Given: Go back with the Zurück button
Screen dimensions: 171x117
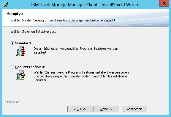Looking at the screenshot, I should click(80, 109).
